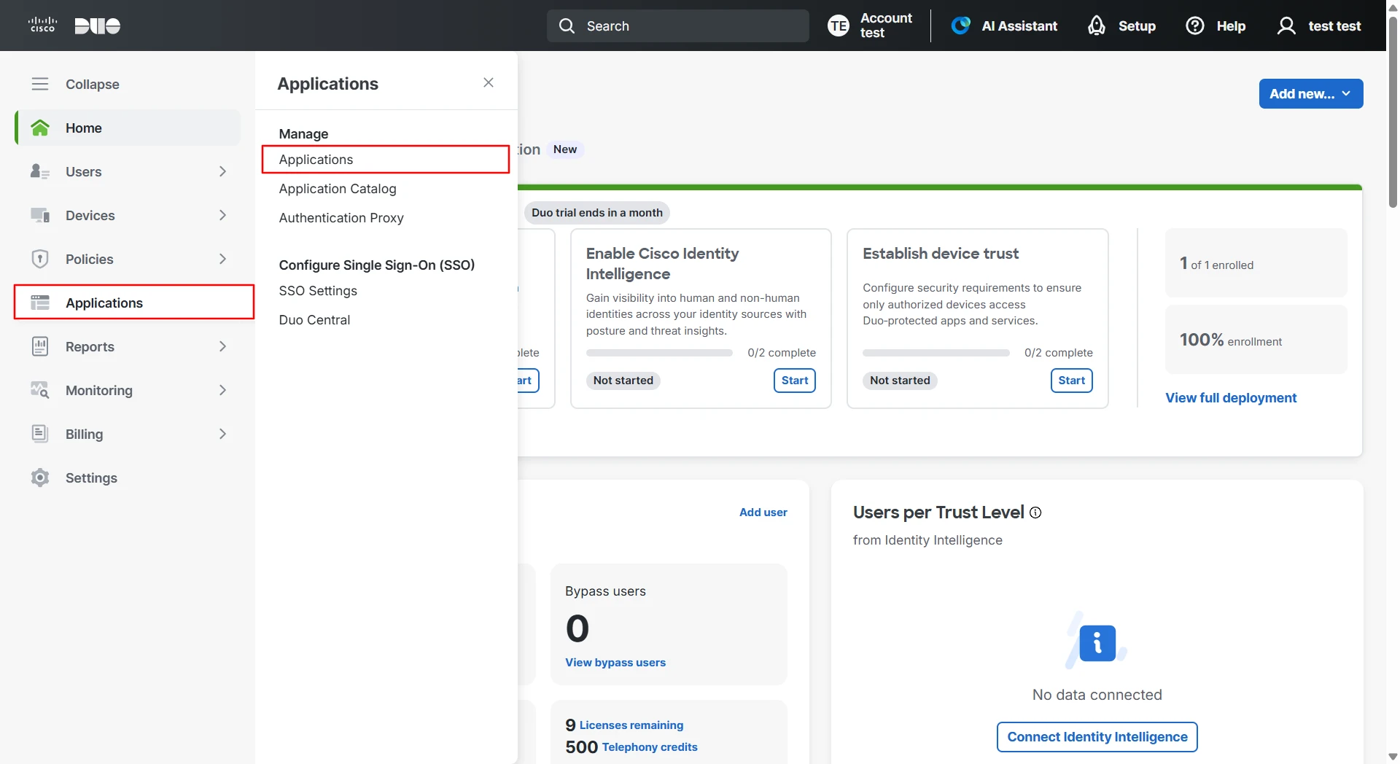Click the TE account avatar badge
1400x764 pixels.
pos(839,26)
